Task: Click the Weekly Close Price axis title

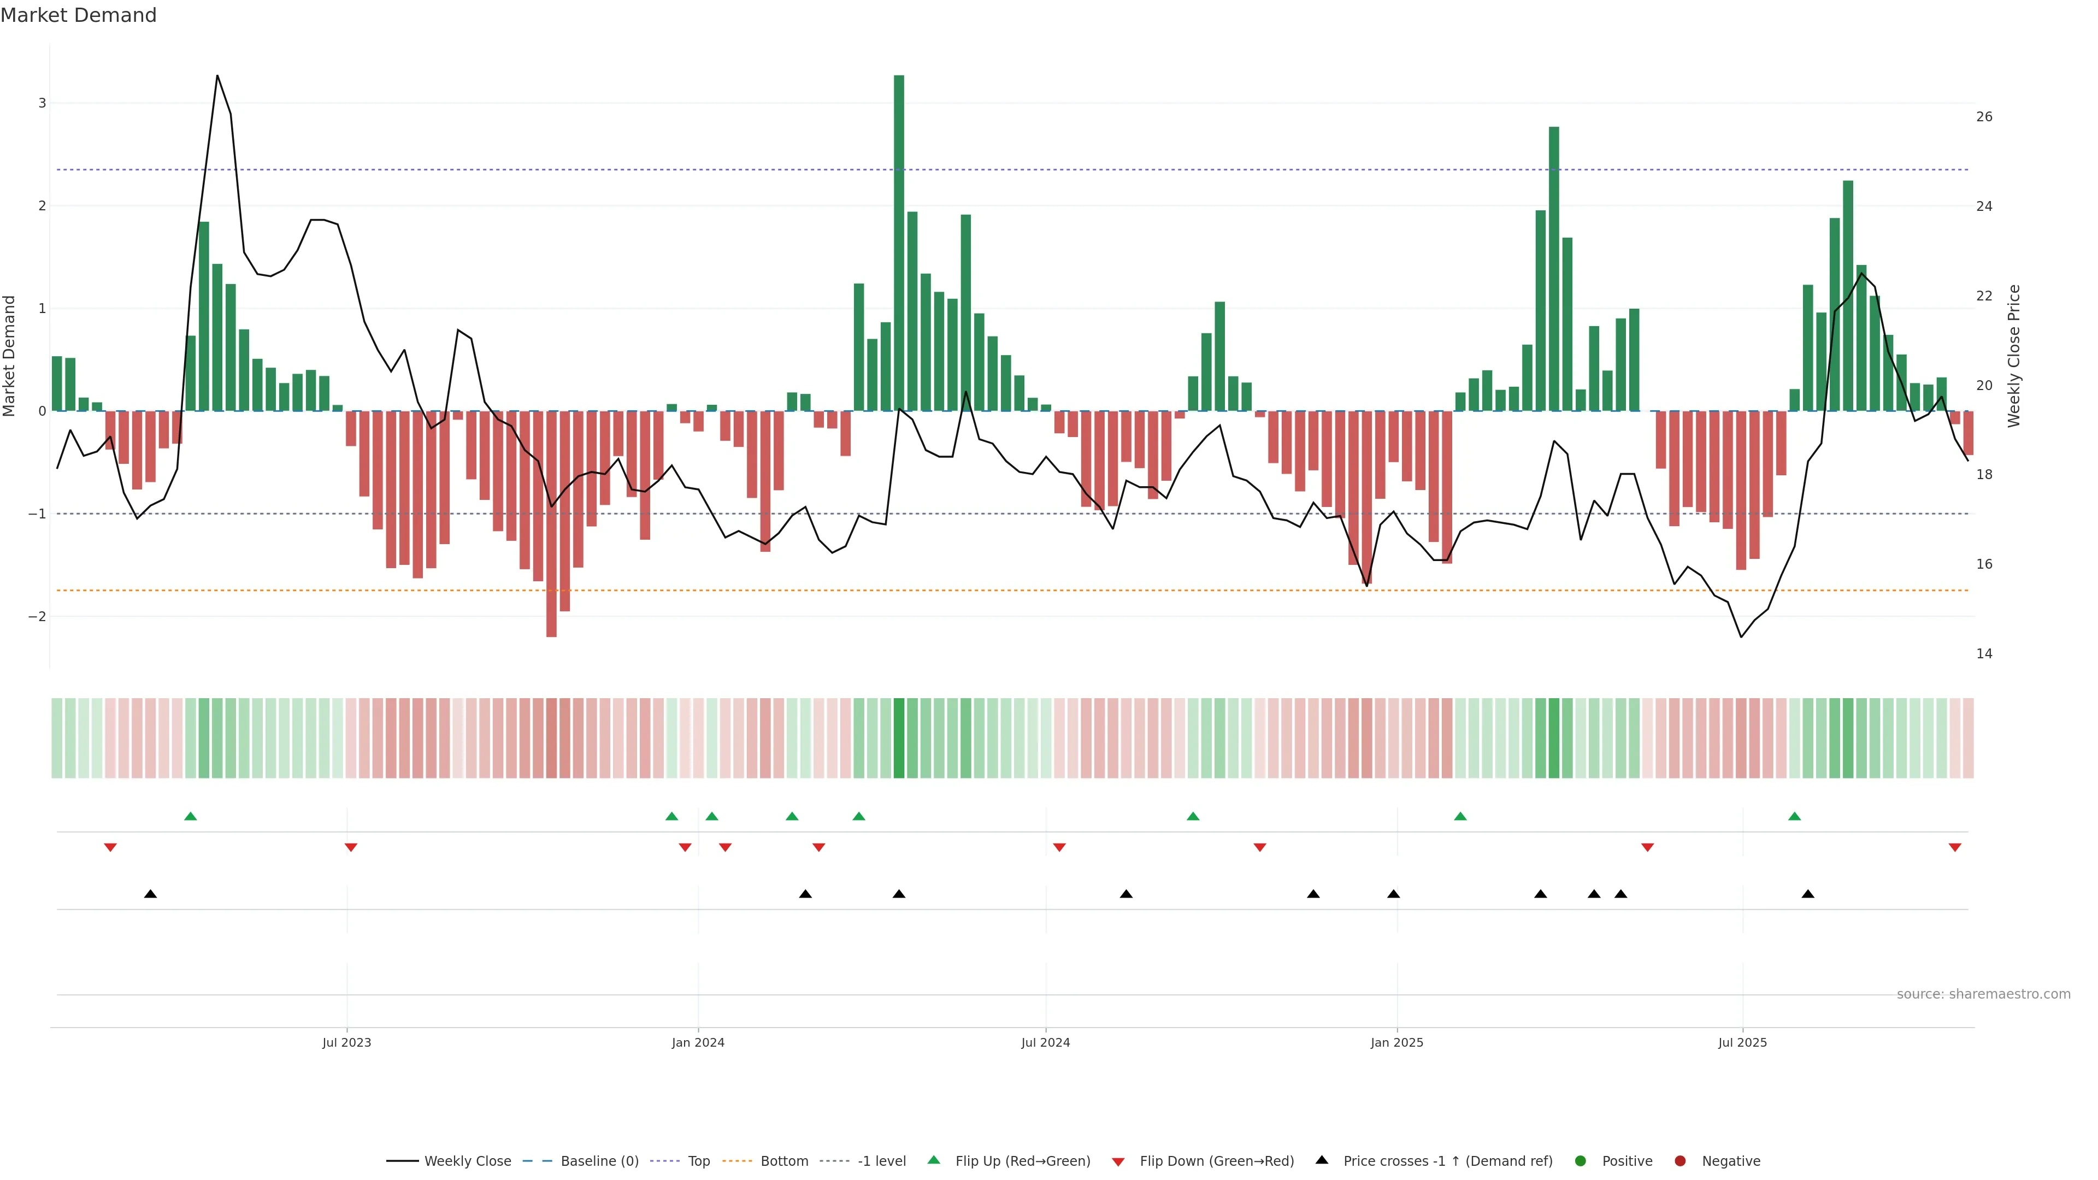Action: click(2014, 356)
